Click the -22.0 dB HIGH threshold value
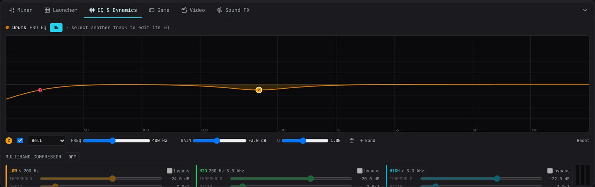Image resolution: width=595 pixels, height=187 pixels. pos(559,179)
